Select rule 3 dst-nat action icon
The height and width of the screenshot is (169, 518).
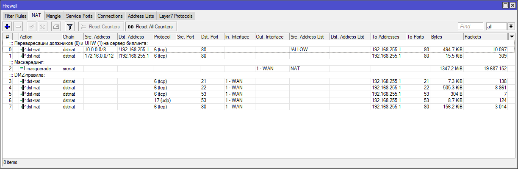(23, 81)
